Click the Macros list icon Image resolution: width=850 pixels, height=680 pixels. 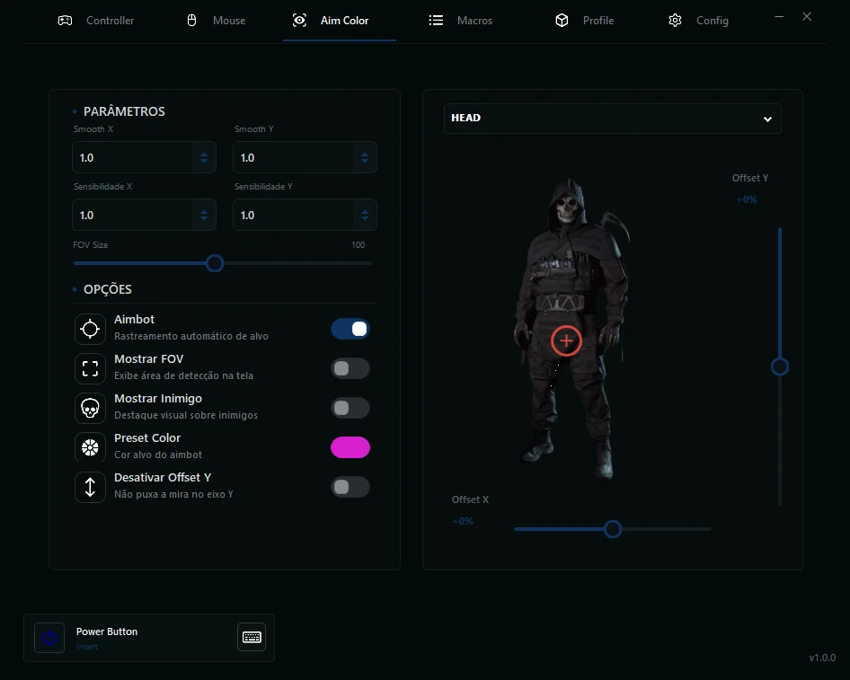(x=436, y=21)
